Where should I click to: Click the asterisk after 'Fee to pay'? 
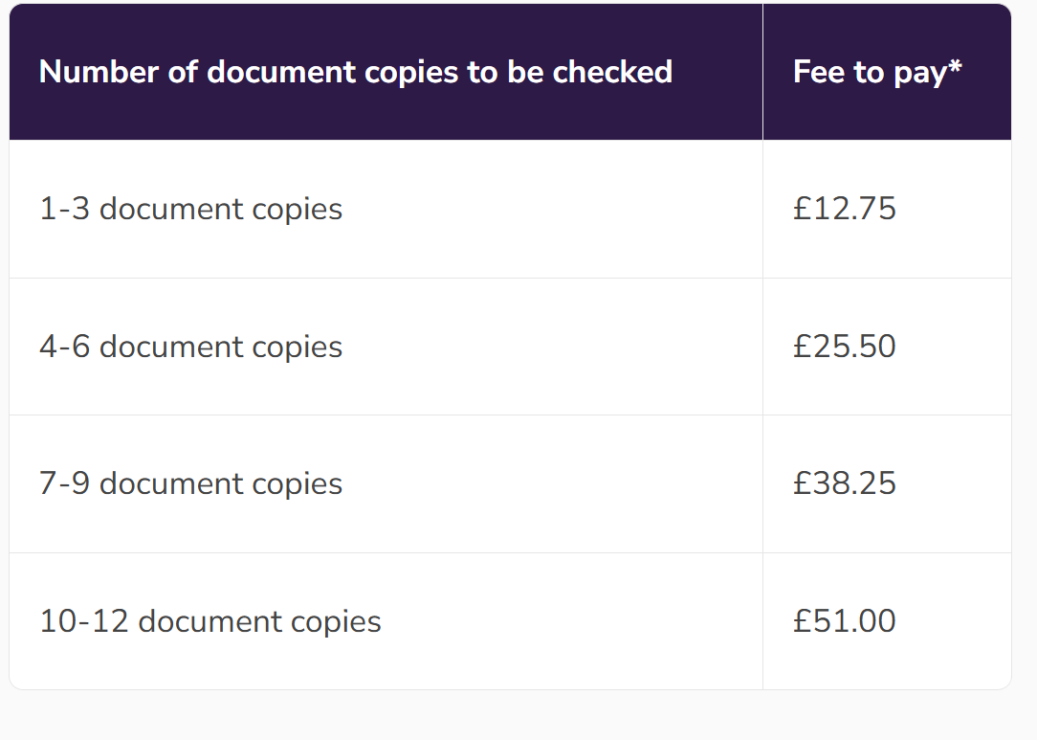(955, 67)
